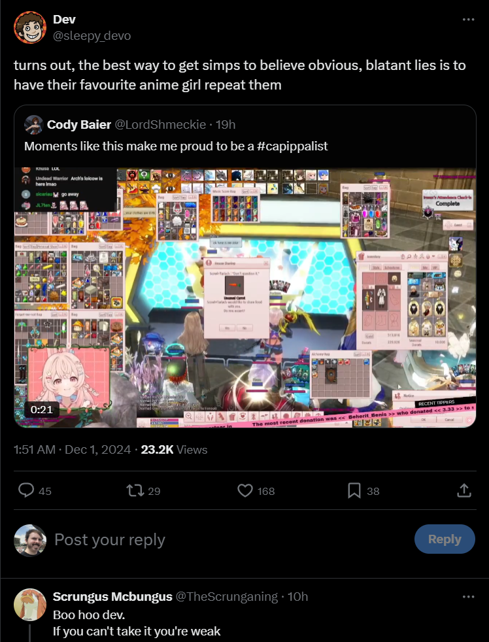The width and height of the screenshot is (489, 642).
Task: Play the quoted game stream video
Action: click(245, 297)
